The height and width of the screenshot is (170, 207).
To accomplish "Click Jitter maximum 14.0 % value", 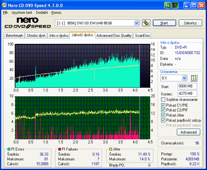I will pyautogui.click(x=145, y=159).
